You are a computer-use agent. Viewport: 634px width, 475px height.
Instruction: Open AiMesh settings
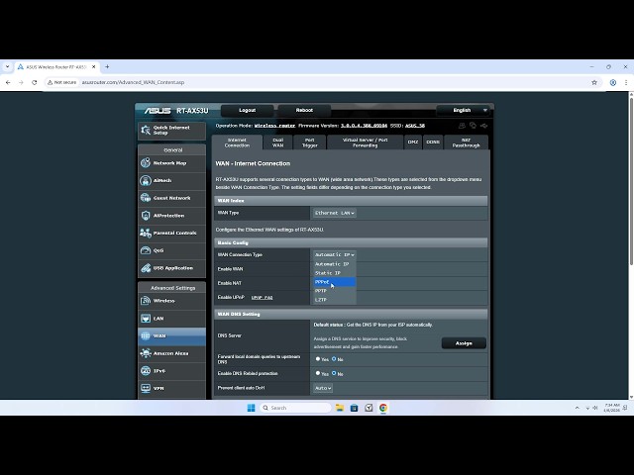[x=171, y=180]
